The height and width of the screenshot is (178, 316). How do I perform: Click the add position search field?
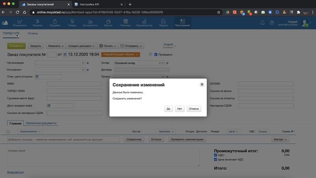click(63, 139)
